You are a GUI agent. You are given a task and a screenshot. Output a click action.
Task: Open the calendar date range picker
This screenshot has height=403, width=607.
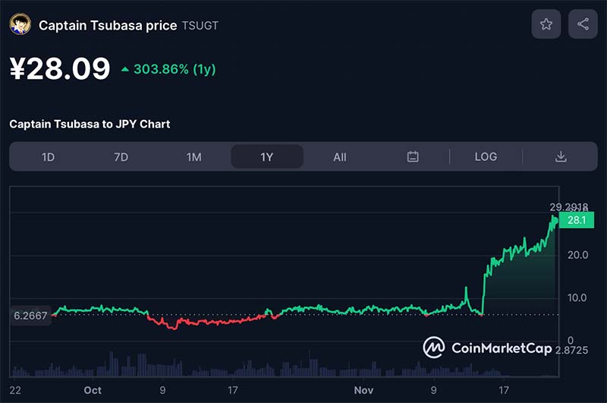coord(413,157)
